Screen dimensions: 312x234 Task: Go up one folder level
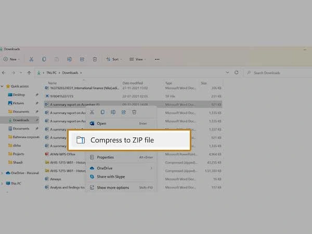tap(29, 73)
